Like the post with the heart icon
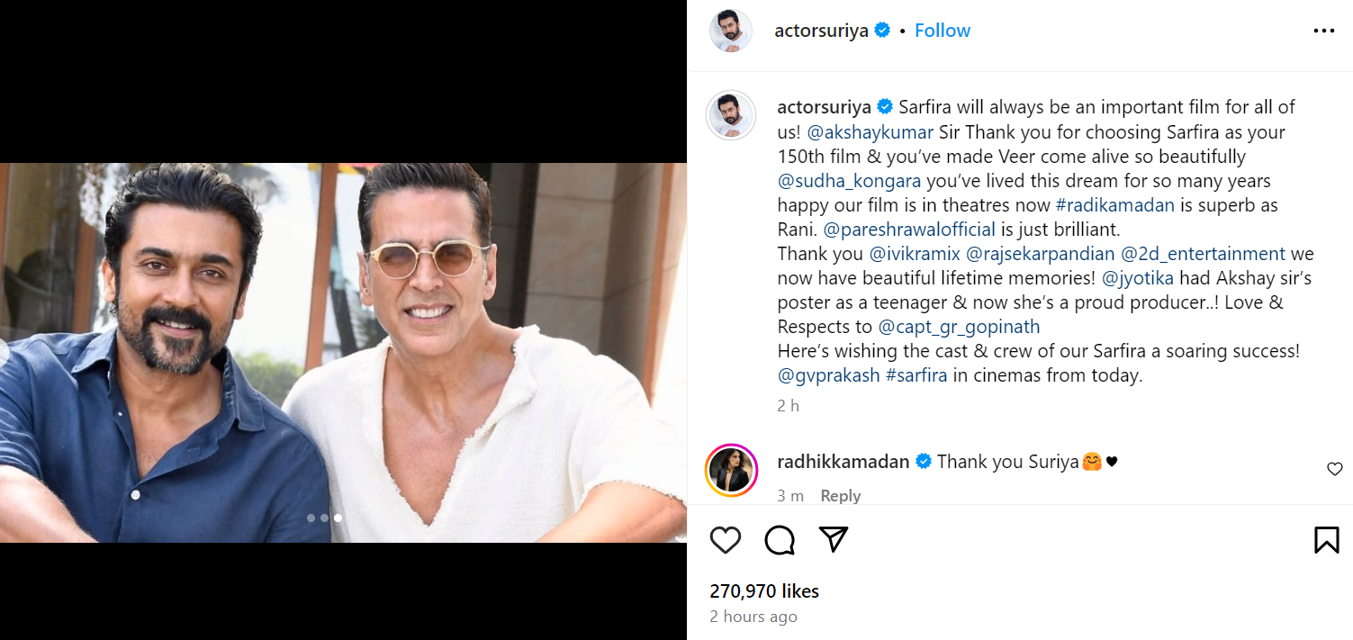Screen dimensions: 1353x640 (x=726, y=540)
